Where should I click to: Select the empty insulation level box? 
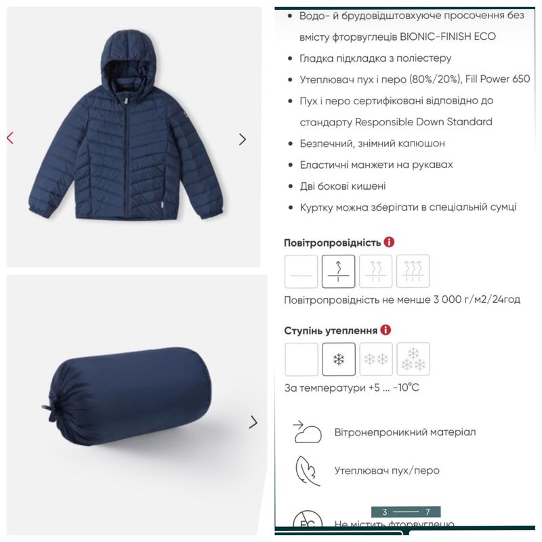(x=301, y=359)
